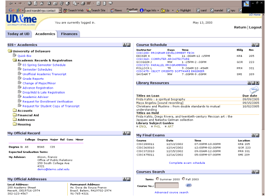
Task: Open the browser Print icon
Action: (83, 3)
